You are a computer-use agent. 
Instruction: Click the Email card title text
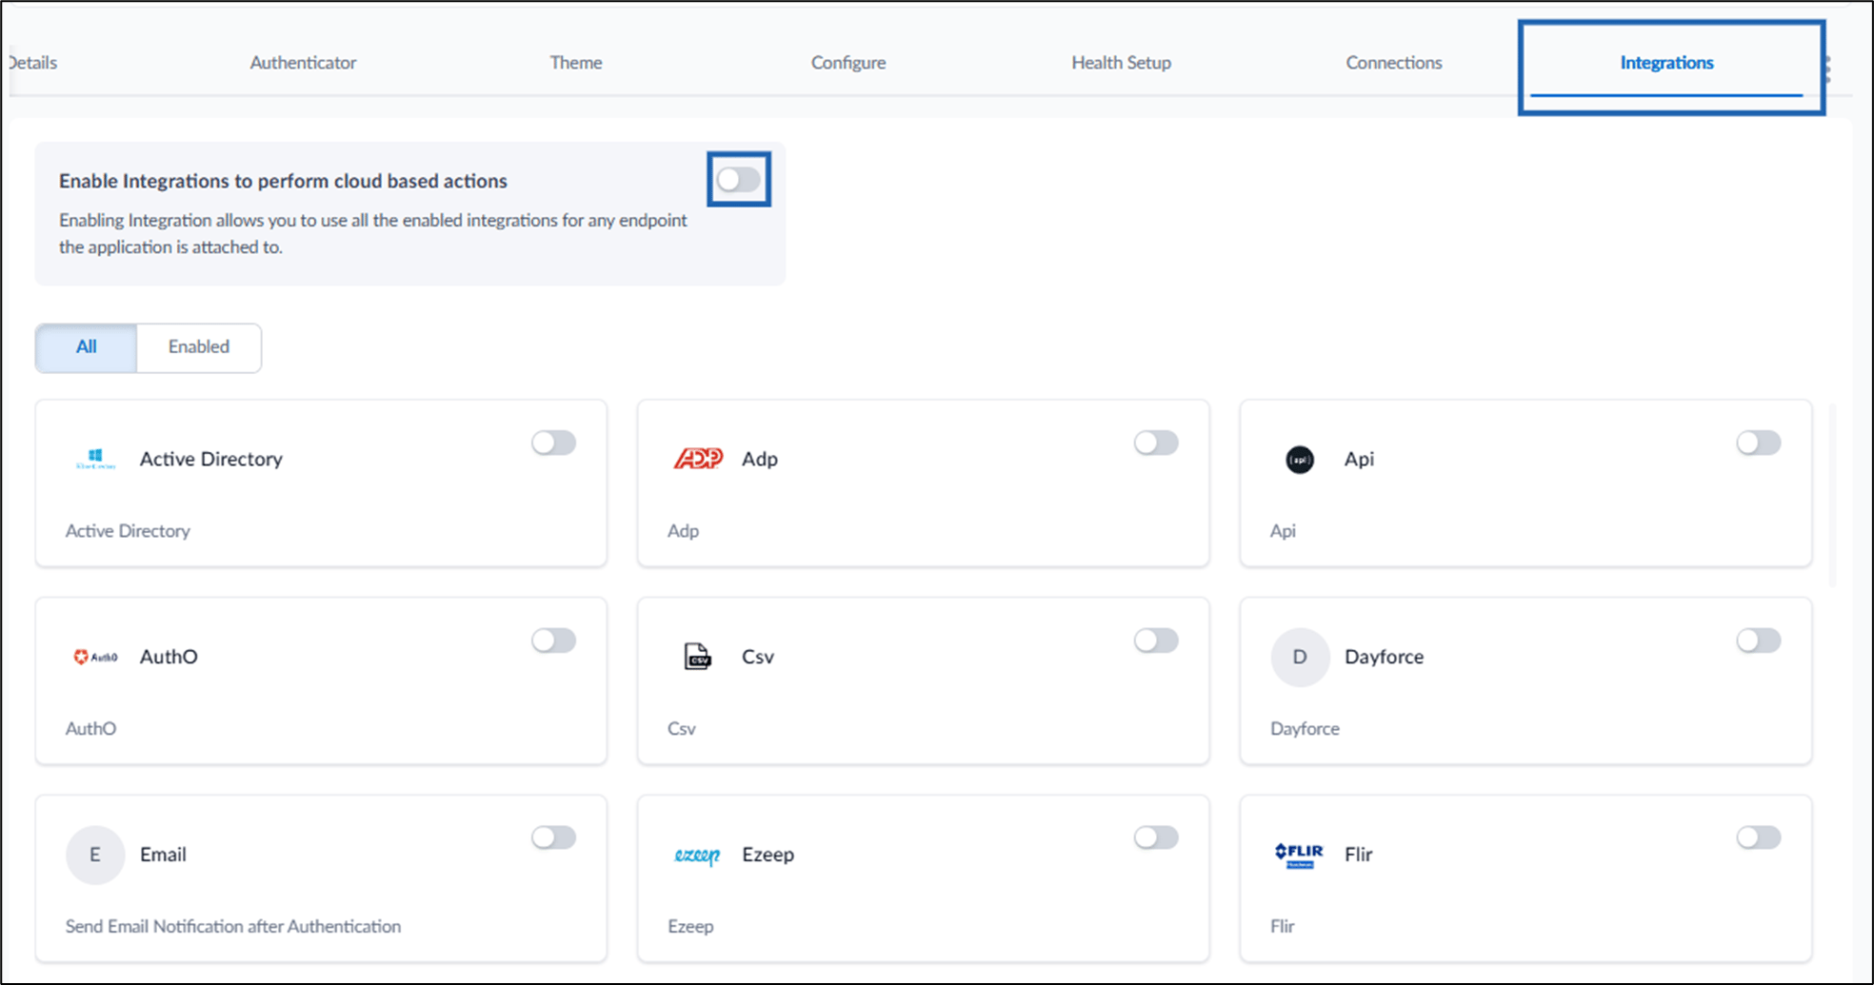coord(163,855)
